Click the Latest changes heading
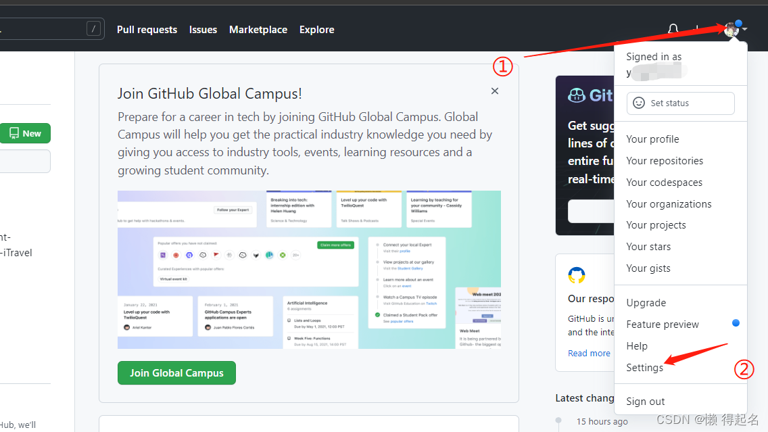 tap(585, 398)
